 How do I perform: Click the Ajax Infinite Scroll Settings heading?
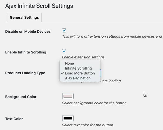coord(39,6)
